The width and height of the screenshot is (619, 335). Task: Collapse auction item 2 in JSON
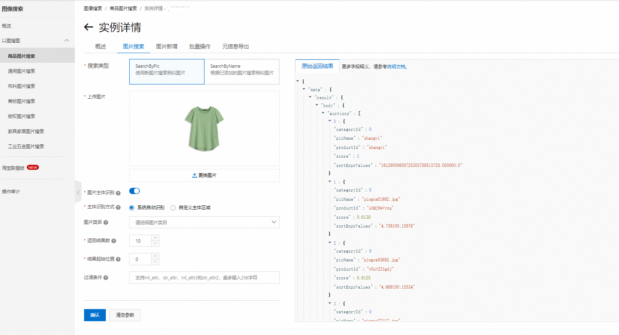[330, 243]
